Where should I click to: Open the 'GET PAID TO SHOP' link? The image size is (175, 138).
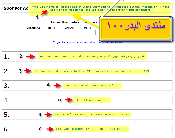pos(91,129)
